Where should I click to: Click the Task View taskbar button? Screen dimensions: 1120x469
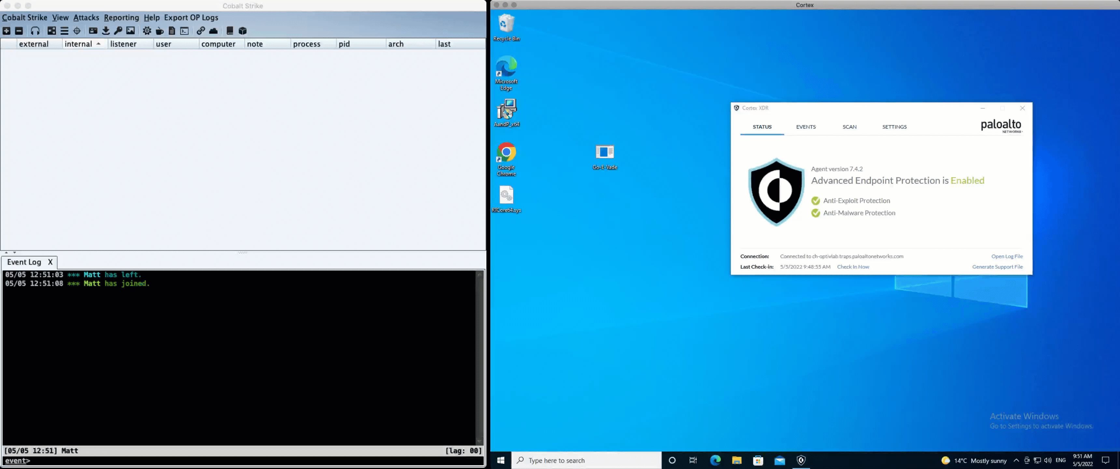(693, 460)
